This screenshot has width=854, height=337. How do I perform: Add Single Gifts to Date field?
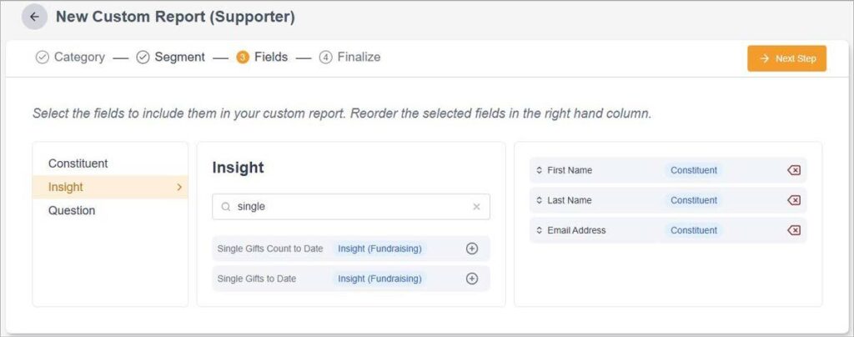(x=472, y=279)
